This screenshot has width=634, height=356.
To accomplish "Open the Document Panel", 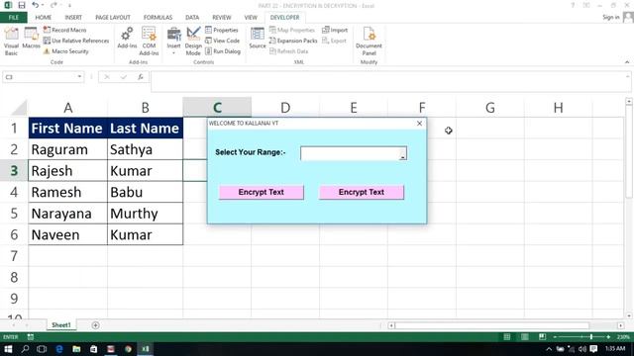I will [369, 42].
